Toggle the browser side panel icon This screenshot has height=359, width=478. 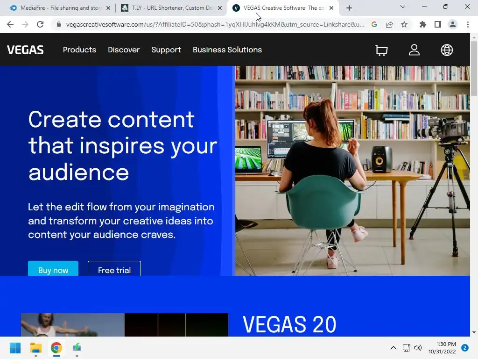(x=438, y=24)
